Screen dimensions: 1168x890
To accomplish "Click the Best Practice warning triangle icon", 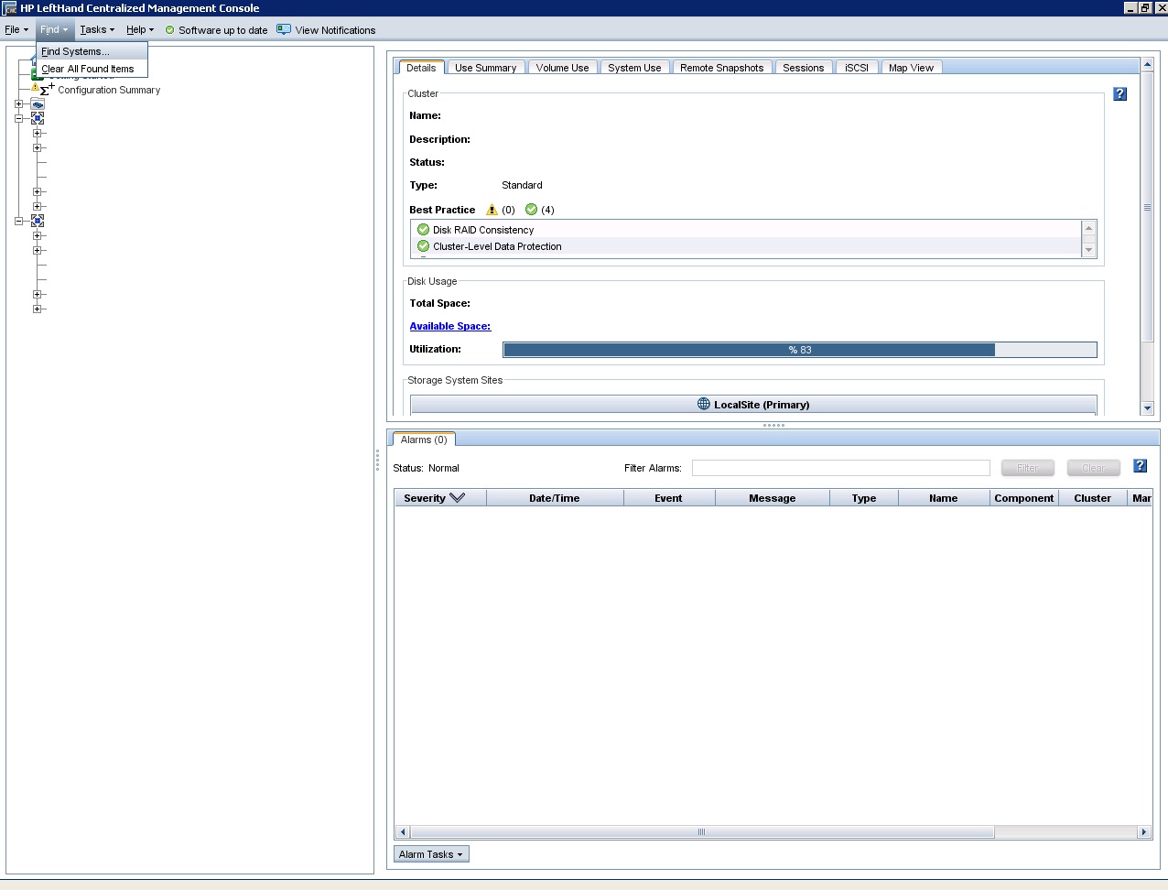I will (492, 210).
